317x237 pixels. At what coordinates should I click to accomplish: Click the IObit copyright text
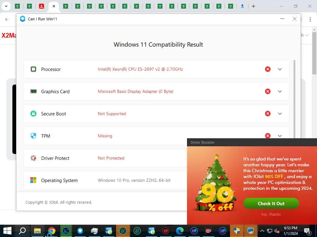point(59,202)
